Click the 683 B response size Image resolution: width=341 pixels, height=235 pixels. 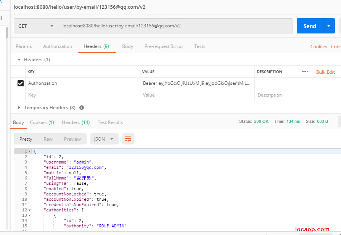coord(322,121)
